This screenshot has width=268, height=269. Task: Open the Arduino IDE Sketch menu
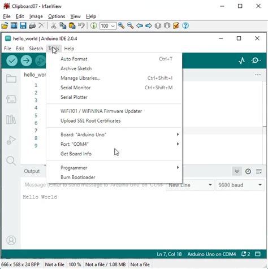pyautogui.click(x=36, y=49)
